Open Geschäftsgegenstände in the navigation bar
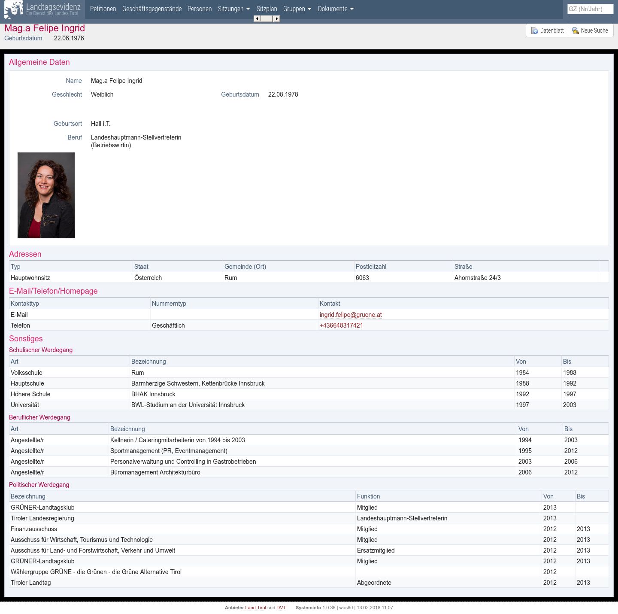Image resolution: width=618 pixels, height=614 pixels. (152, 9)
